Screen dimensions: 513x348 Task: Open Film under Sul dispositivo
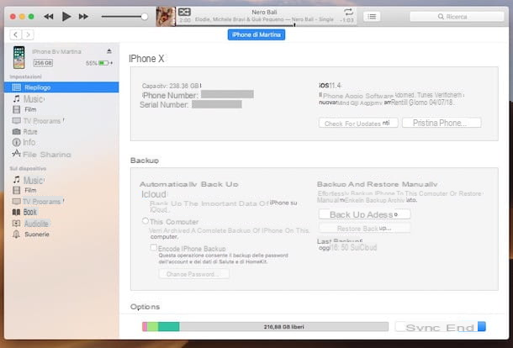[x=24, y=190]
